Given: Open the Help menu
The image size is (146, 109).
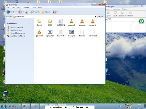Looking at the screenshot, I should 40,8.
